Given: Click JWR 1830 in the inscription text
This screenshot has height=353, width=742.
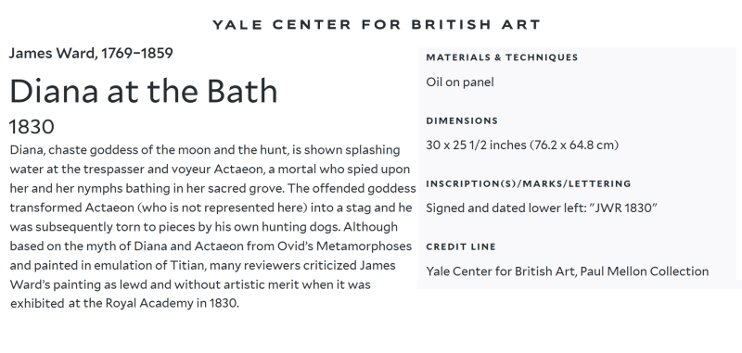Looking at the screenshot, I should tap(623, 208).
